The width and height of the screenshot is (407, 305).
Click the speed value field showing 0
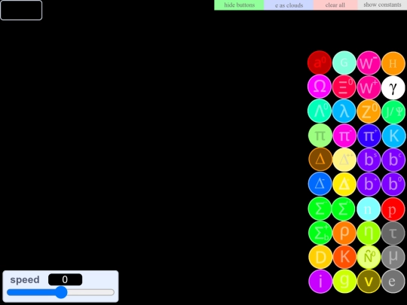click(65, 279)
